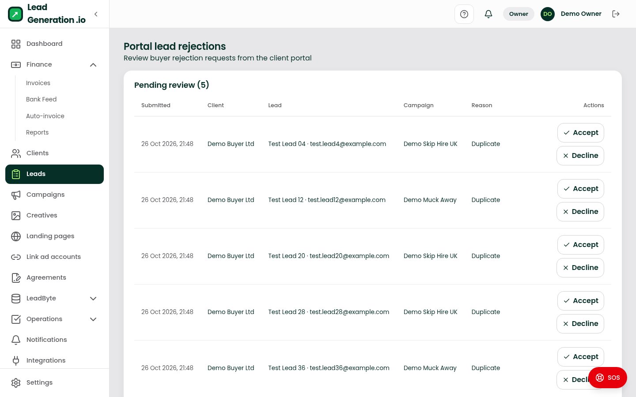Accept rejection for Test Lead 04
This screenshot has height=397, width=636.
click(x=580, y=133)
